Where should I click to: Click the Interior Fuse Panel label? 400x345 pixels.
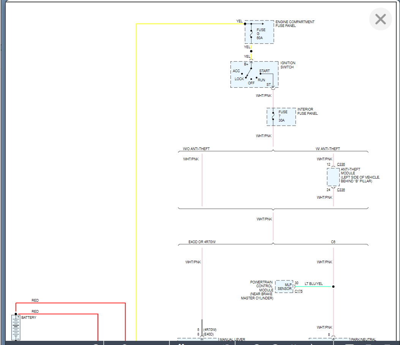tap(307, 111)
